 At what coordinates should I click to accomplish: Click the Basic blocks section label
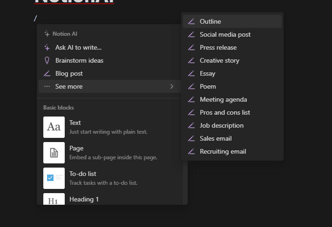59,108
